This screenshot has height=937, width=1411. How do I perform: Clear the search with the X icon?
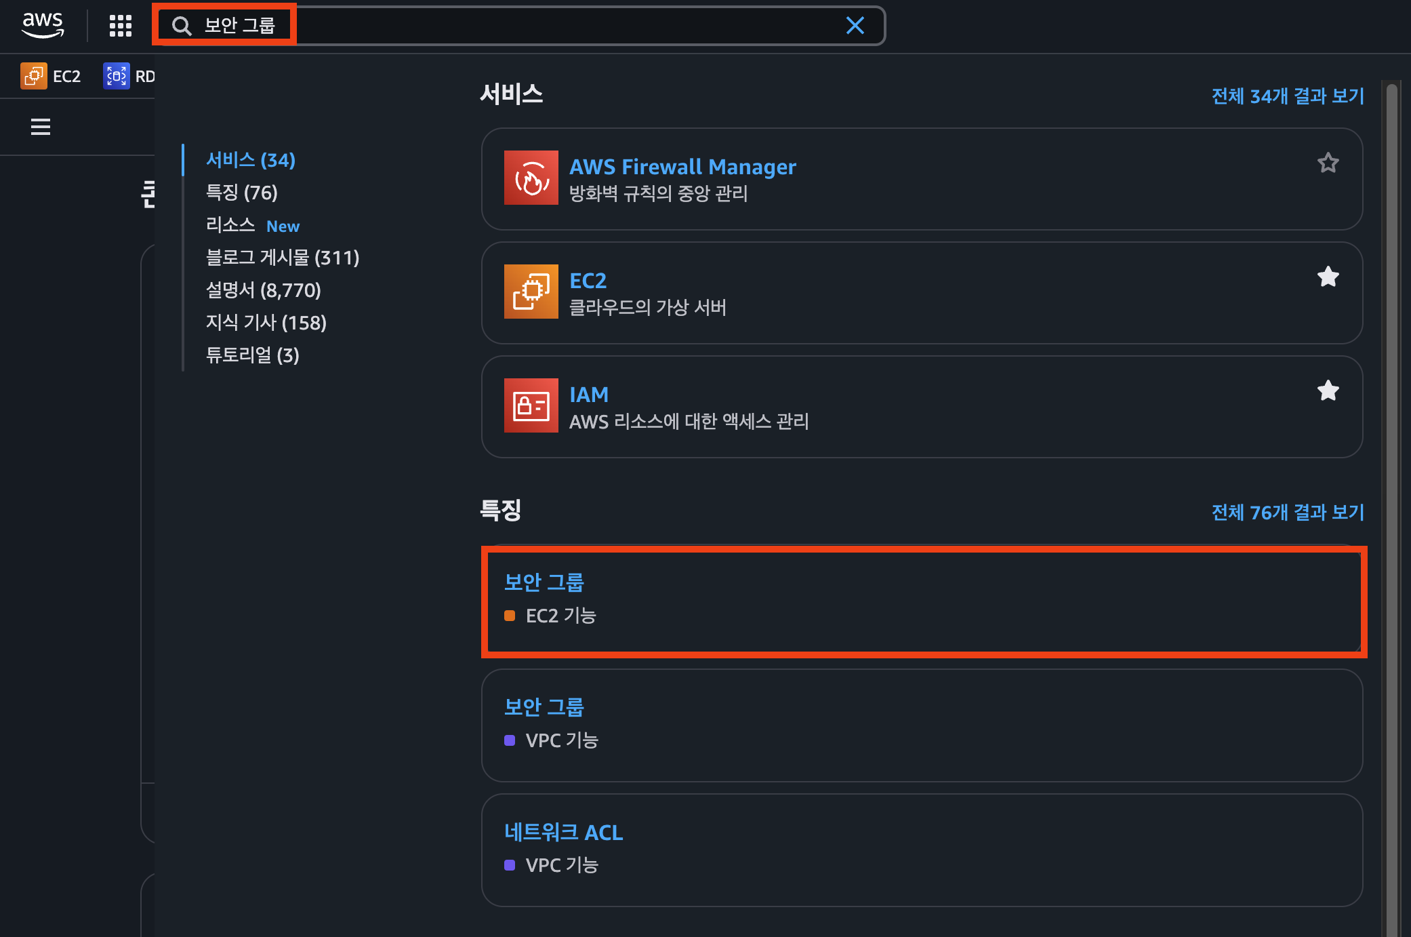pos(855,26)
